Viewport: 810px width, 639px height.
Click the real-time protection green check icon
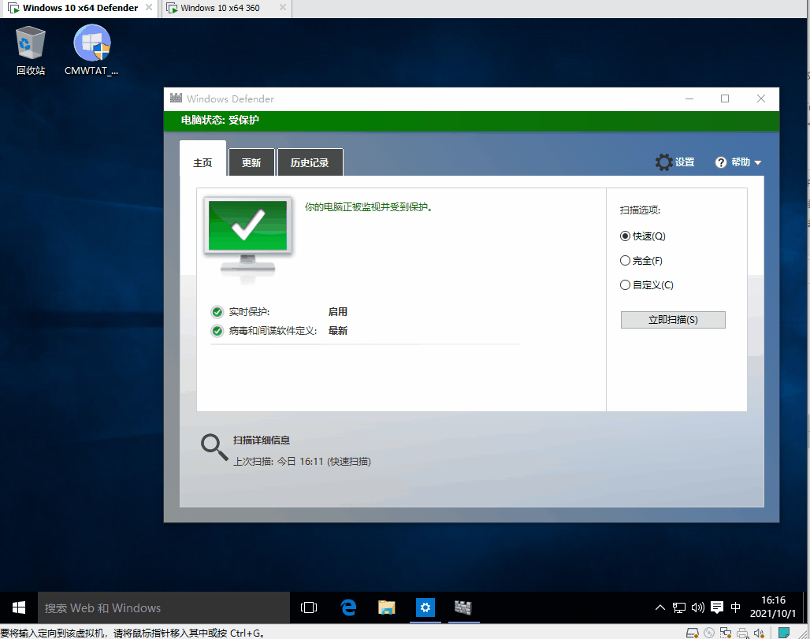(x=217, y=312)
